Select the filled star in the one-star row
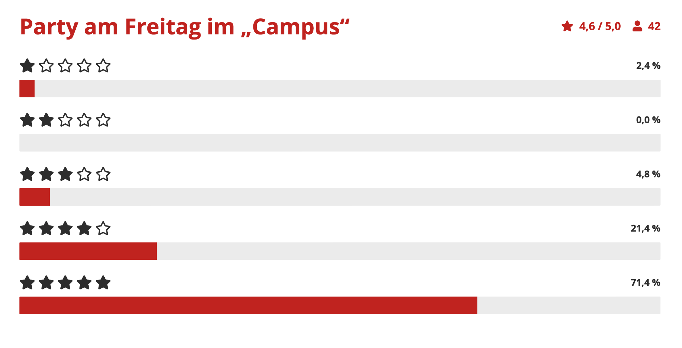The width and height of the screenshot is (682, 348). point(27,66)
